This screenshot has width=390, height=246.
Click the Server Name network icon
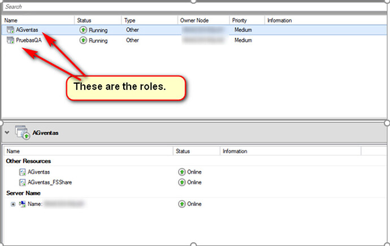pyautogui.click(x=21, y=204)
